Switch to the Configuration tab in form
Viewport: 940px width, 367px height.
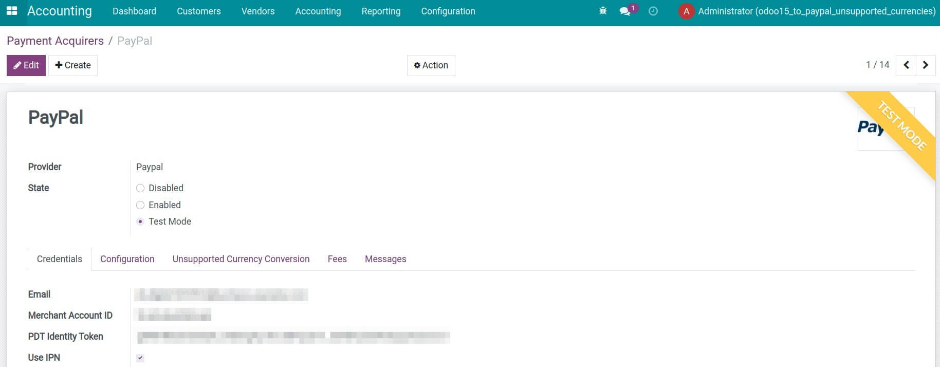[127, 259]
